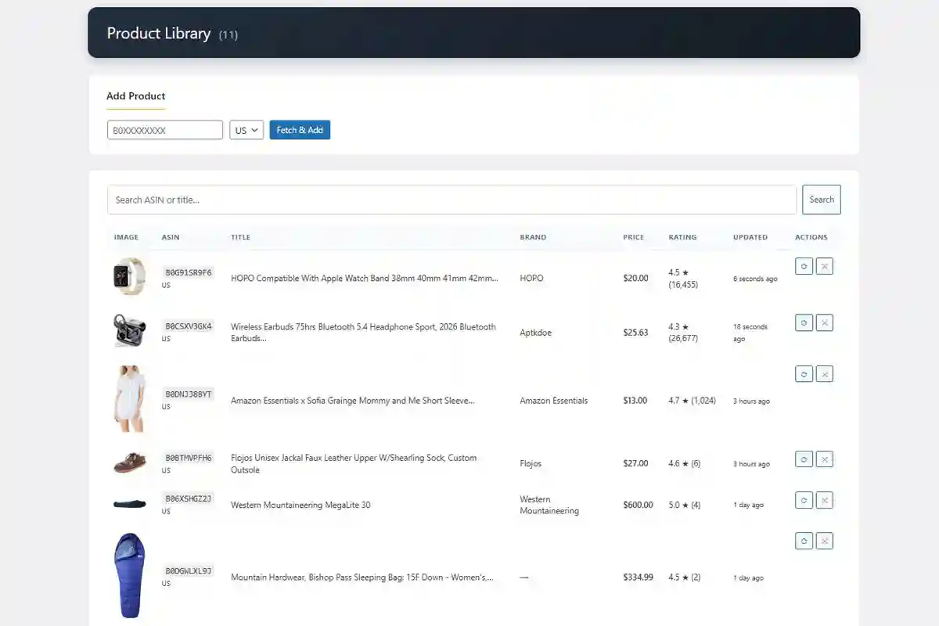This screenshot has height=626, width=939.
Task: Click the ASIN entry field showing B0XXXXXXXXX
Action: (164, 130)
